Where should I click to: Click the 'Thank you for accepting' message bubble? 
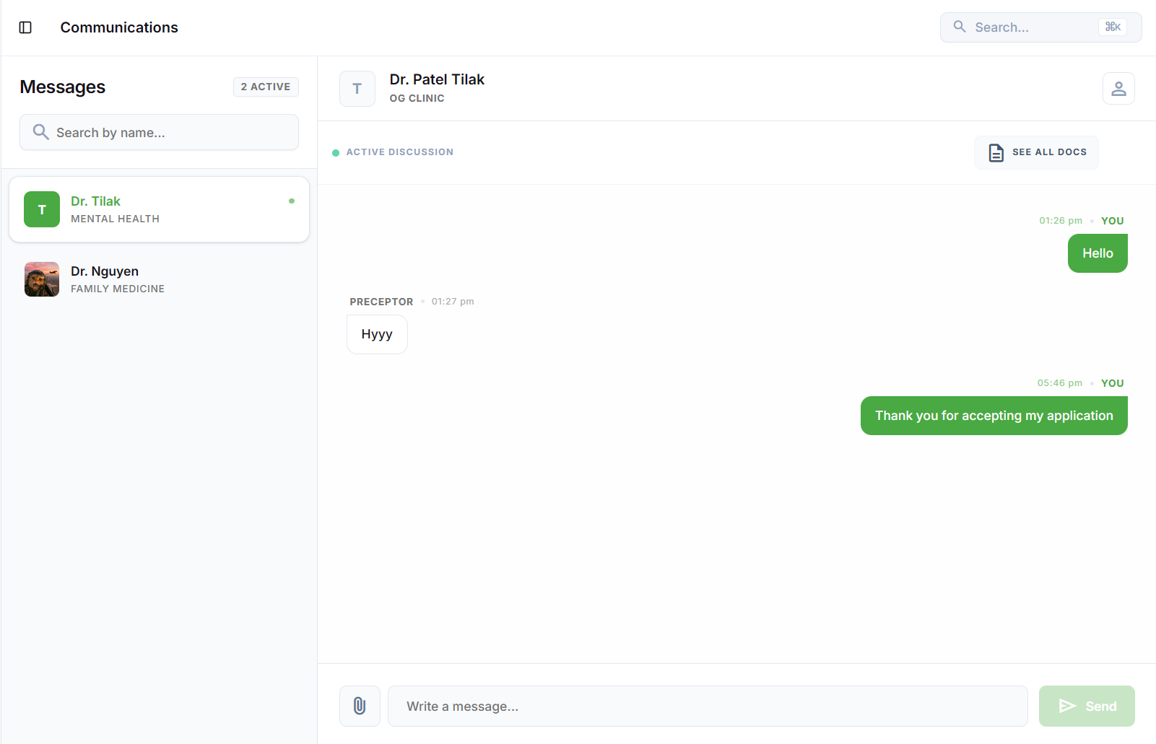point(994,416)
